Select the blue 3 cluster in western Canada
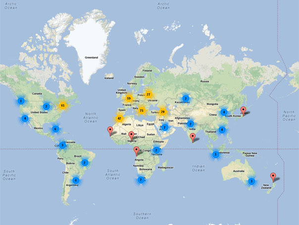Viewport: 299px width, 225px height. point(20,101)
